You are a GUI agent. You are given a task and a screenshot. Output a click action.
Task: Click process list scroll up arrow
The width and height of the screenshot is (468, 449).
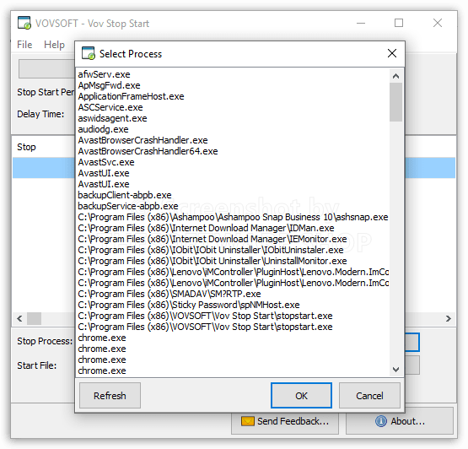(396, 76)
